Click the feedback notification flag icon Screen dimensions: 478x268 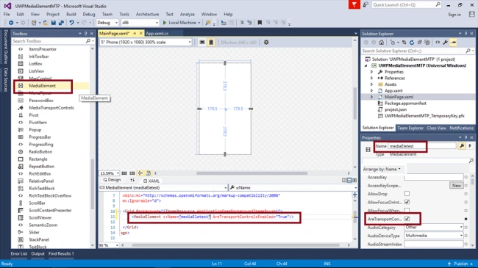[x=354, y=4]
